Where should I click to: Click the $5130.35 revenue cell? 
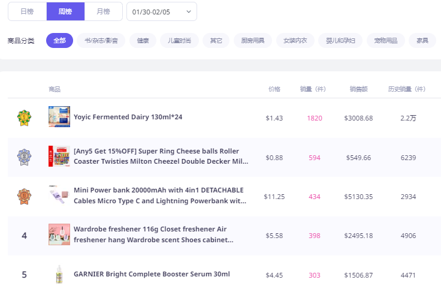pyautogui.click(x=358, y=197)
